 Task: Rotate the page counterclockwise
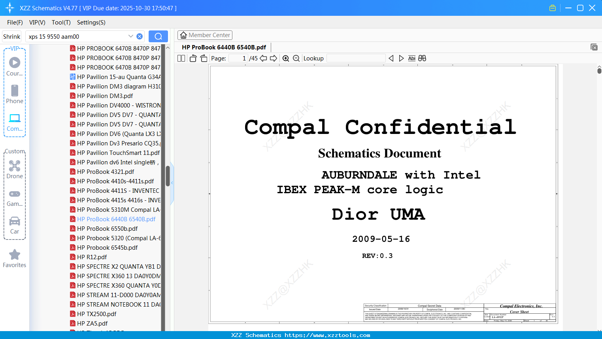193,58
